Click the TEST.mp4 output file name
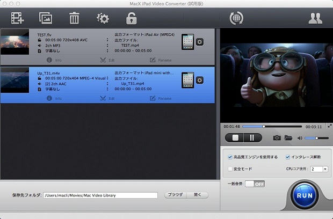The image size is (333, 219). point(130,46)
